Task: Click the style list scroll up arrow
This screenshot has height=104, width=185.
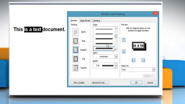Action: click(116, 29)
